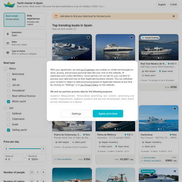Click Free cancellation on Puerto de Carboneras card
Viewport: 182px width, 182px height.
click(63, 159)
